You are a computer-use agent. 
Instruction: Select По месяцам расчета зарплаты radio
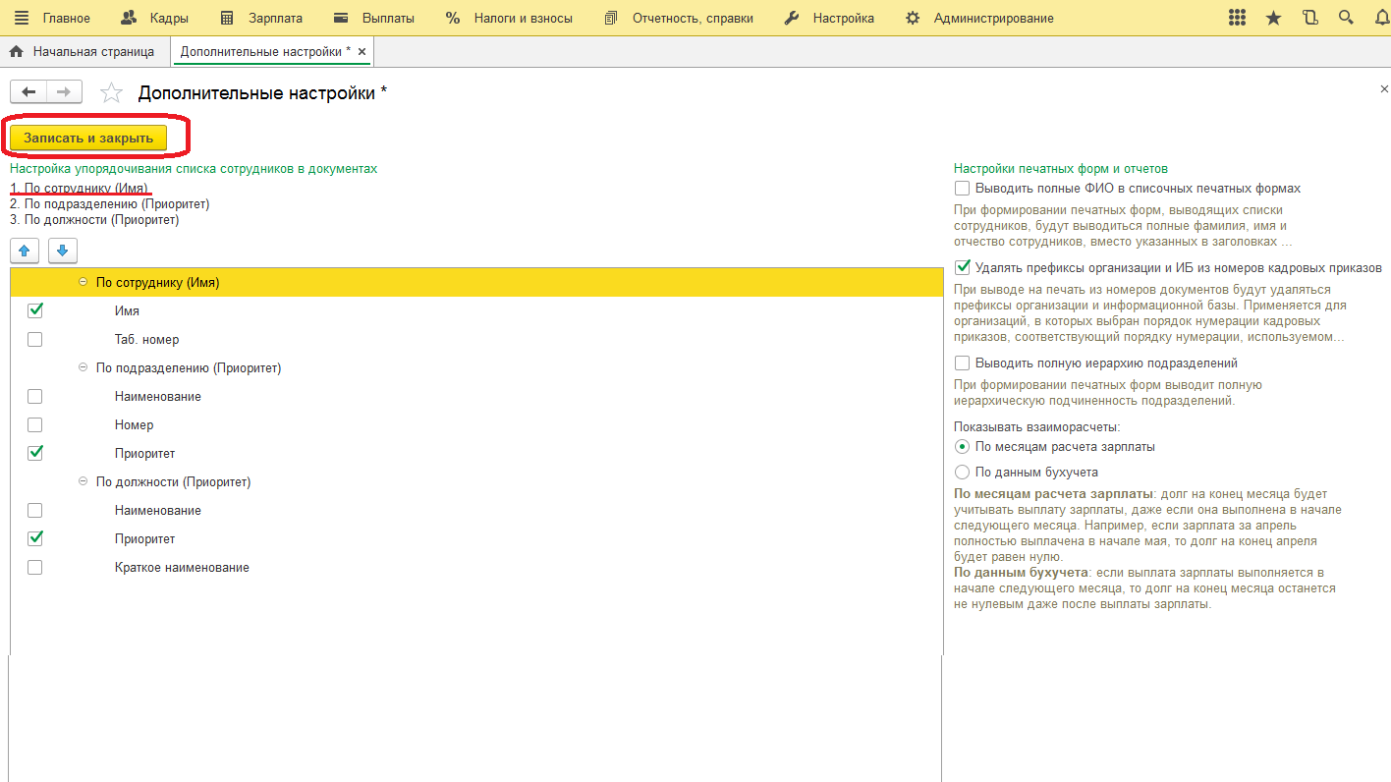point(963,446)
